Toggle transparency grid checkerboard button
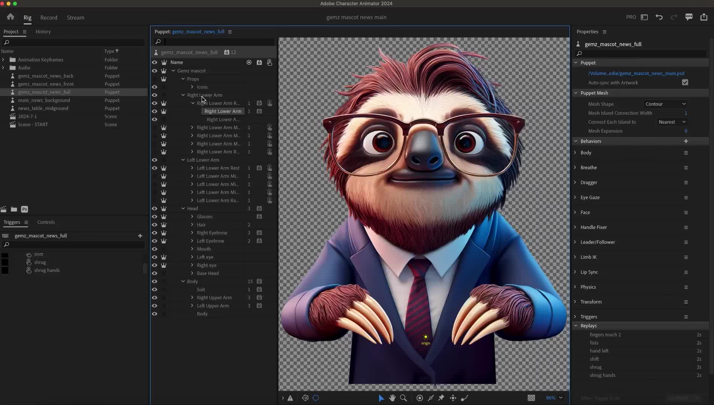 531,398
